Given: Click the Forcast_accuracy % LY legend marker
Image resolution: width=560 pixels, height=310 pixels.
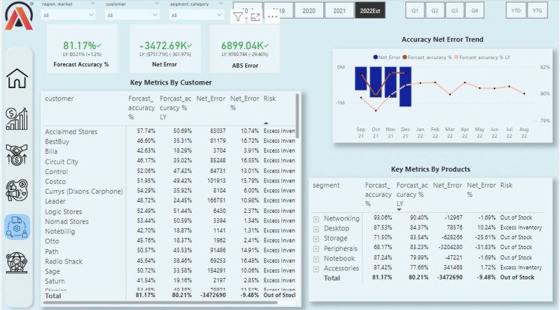Looking at the screenshot, I should [456, 57].
